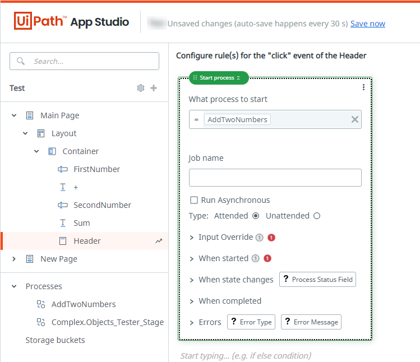
Task: Enable the Run Asynchronous checkbox
Action: (194, 200)
